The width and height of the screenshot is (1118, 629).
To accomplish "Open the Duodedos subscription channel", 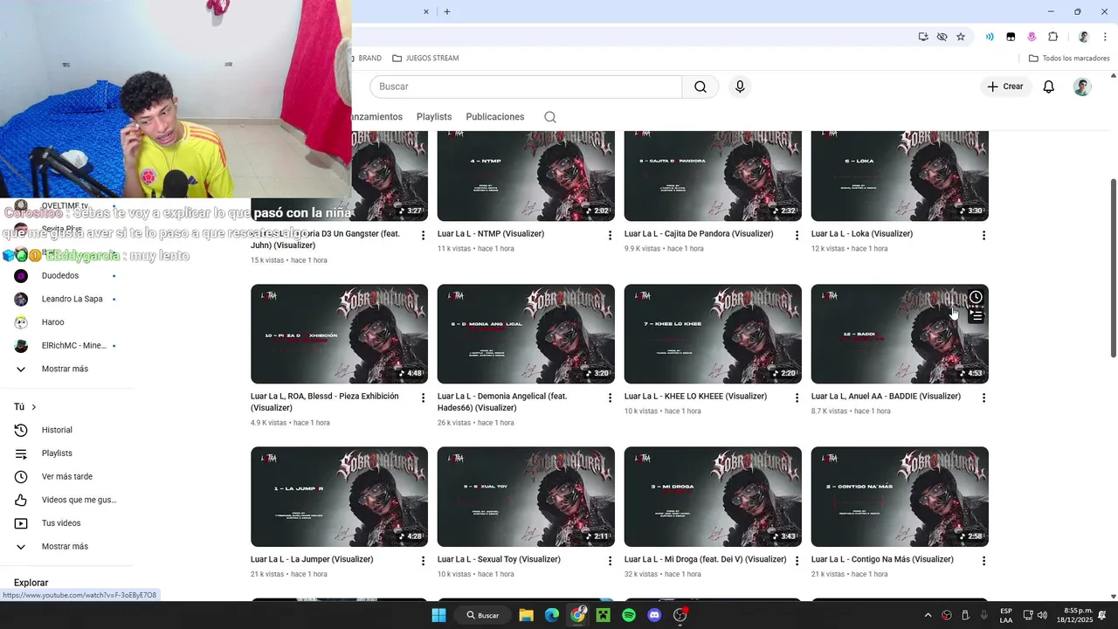I will click(x=59, y=275).
